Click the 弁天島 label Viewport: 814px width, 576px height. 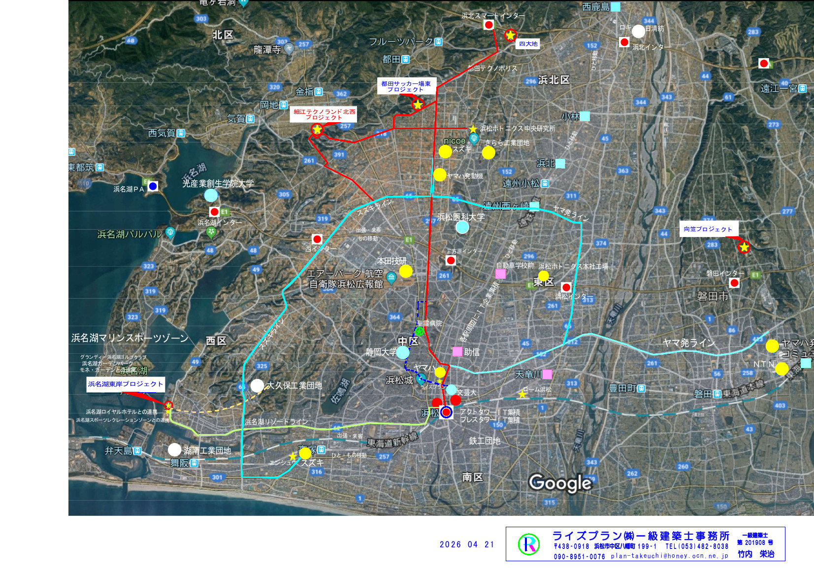pyautogui.click(x=118, y=450)
